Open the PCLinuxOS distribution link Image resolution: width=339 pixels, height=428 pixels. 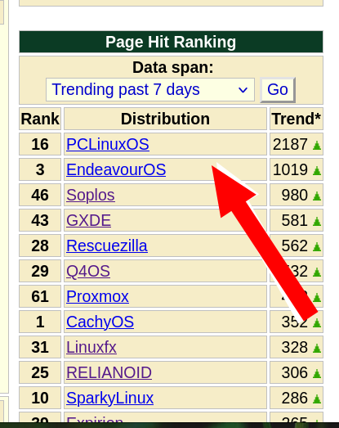coord(108,144)
